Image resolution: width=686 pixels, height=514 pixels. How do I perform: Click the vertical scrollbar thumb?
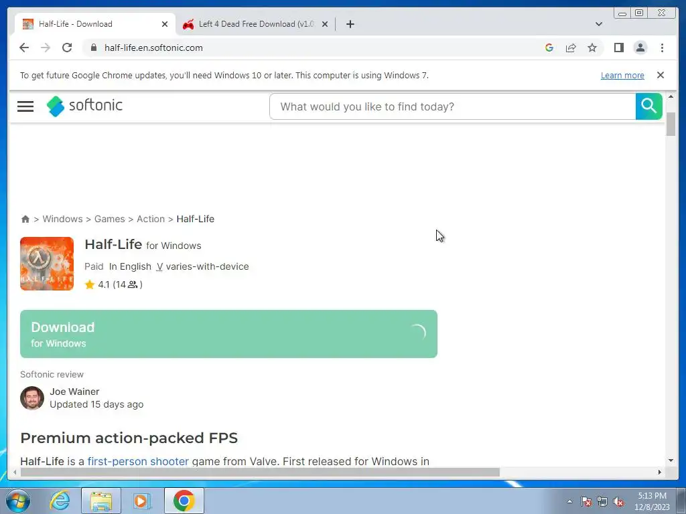click(x=671, y=124)
